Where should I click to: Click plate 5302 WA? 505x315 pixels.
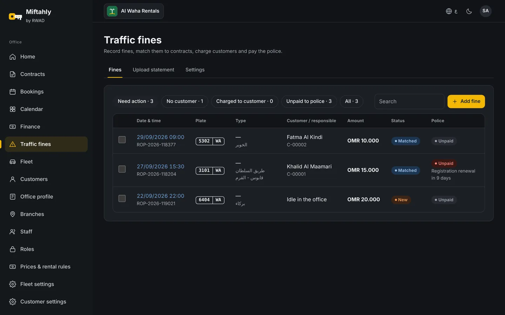(210, 141)
